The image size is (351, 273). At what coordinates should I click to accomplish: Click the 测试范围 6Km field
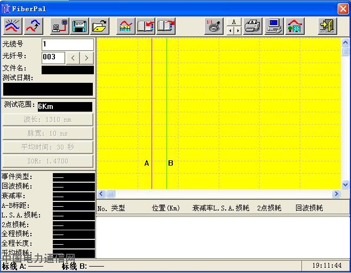coord(65,106)
